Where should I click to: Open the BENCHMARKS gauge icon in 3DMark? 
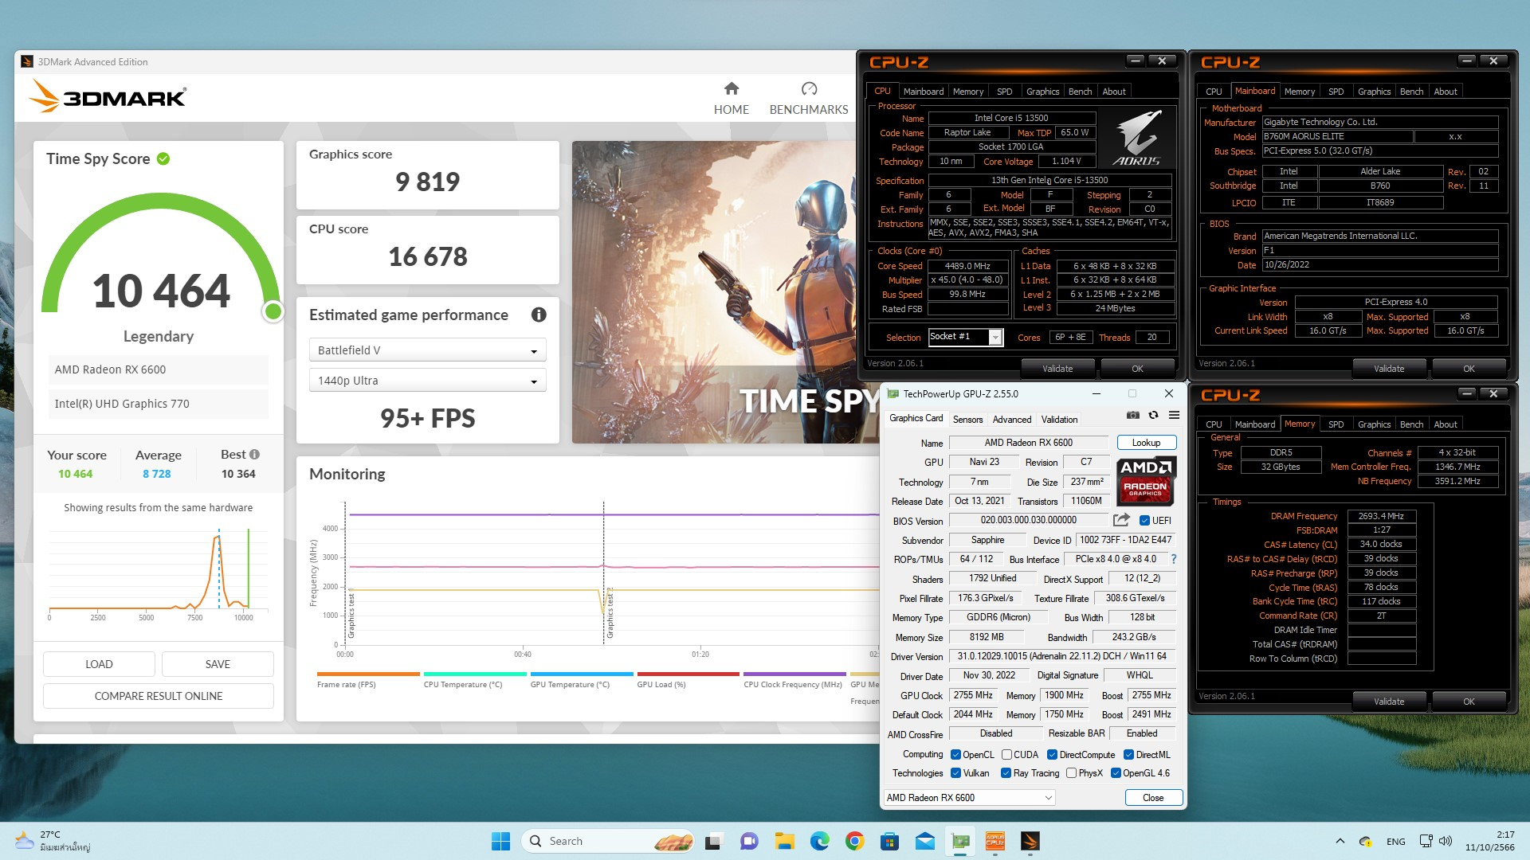pos(809,88)
